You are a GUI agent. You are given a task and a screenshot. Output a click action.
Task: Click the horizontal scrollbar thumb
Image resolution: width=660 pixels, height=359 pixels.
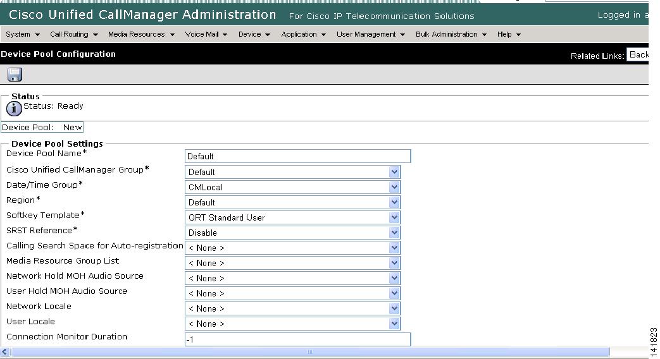[310, 352]
